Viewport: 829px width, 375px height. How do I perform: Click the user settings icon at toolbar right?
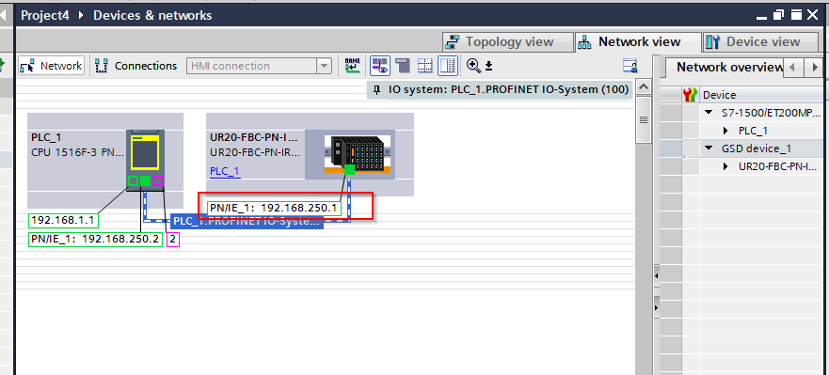630,66
